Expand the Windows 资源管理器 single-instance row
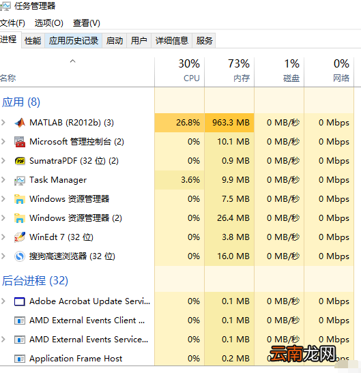 pyautogui.click(x=3, y=198)
